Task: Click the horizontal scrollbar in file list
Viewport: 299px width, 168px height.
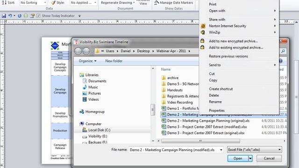Action: coord(200,141)
